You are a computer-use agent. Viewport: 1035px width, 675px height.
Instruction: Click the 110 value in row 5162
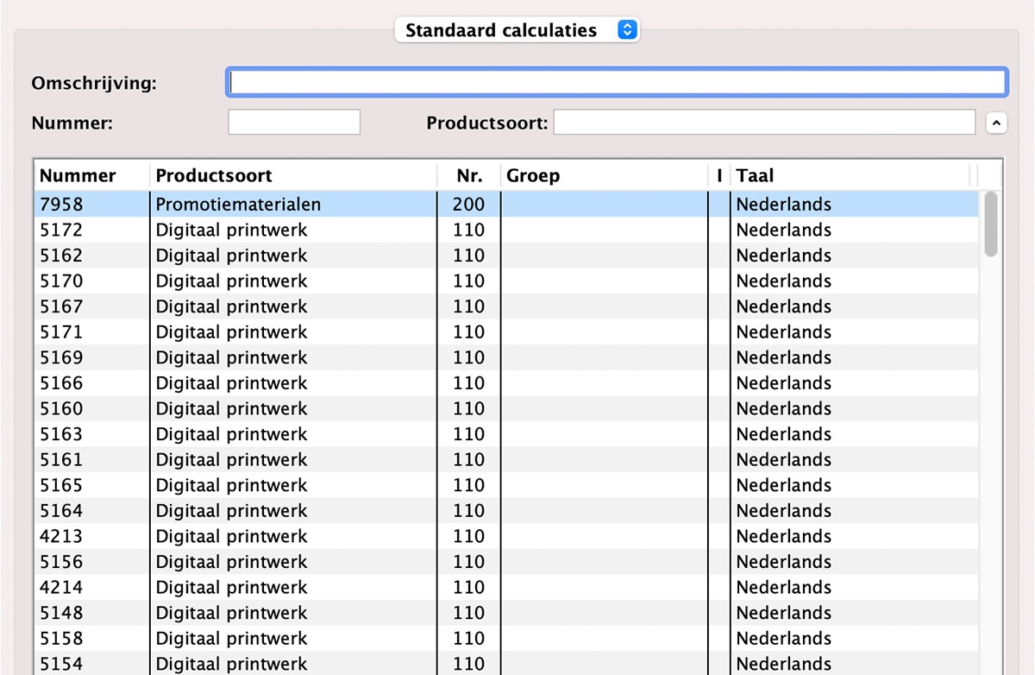(469, 255)
